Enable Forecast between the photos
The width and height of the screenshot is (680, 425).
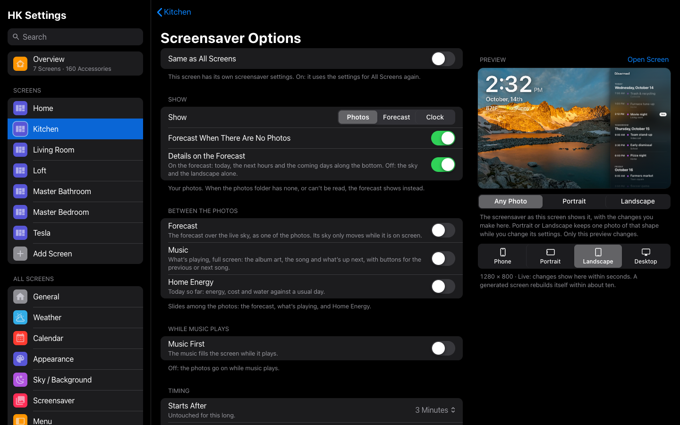coord(443,230)
